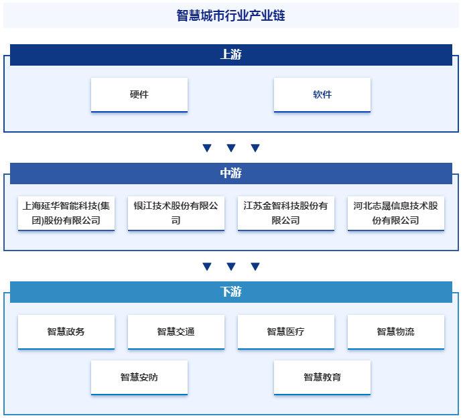Click 江苏金智科技股份有限公司 card
Screen dimensions: 463x418
(x=286, y=213)
